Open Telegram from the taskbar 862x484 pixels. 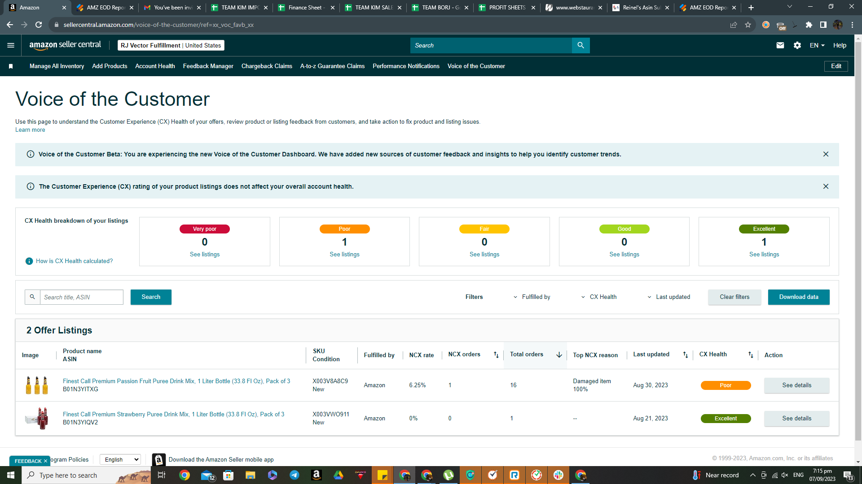tap(295, 475)
